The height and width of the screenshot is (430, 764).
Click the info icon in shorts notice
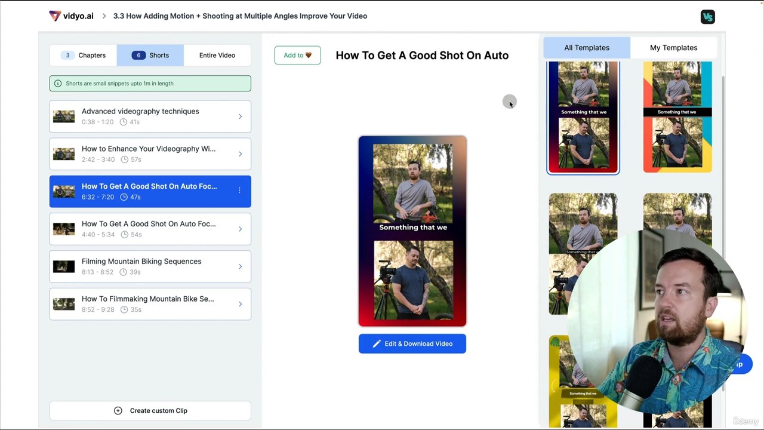coord(58,84)
